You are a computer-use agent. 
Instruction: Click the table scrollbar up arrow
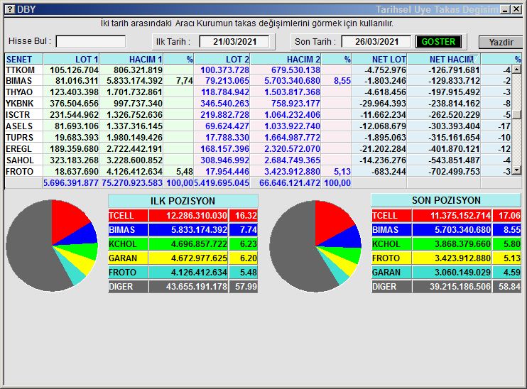tap(516, 70)
